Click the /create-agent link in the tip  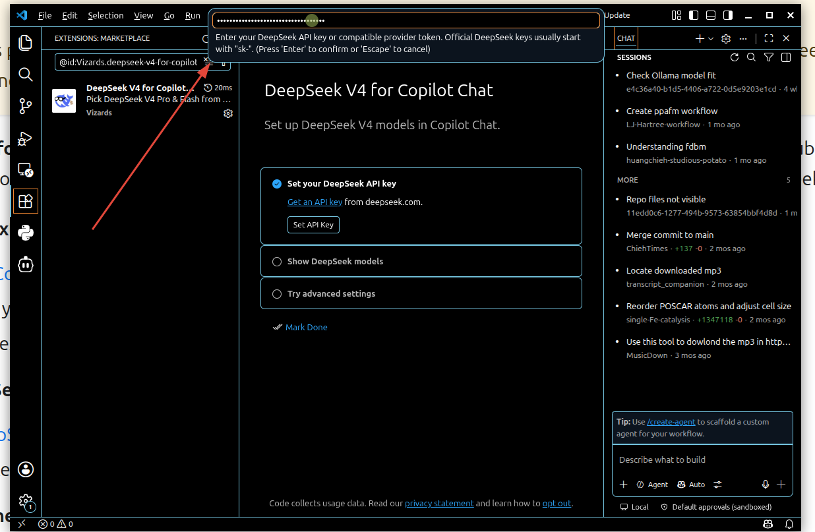[671, 422]
